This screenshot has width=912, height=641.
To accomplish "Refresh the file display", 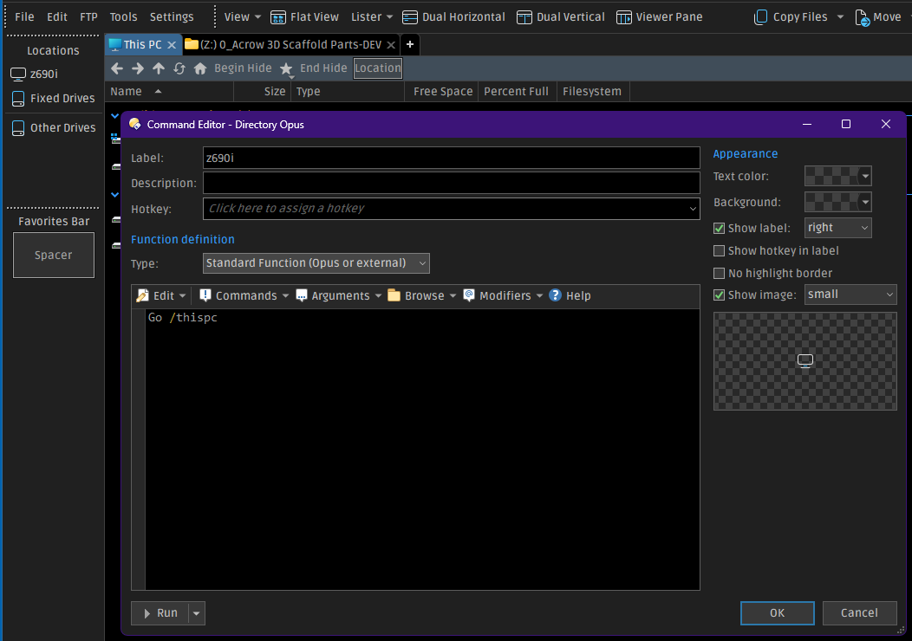I will pyautogui.click(x=179, y=68).
